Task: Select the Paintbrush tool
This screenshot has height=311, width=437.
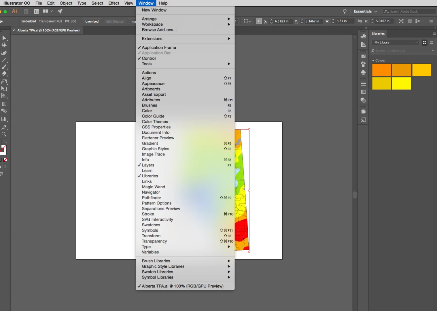Action: (4, 67)
